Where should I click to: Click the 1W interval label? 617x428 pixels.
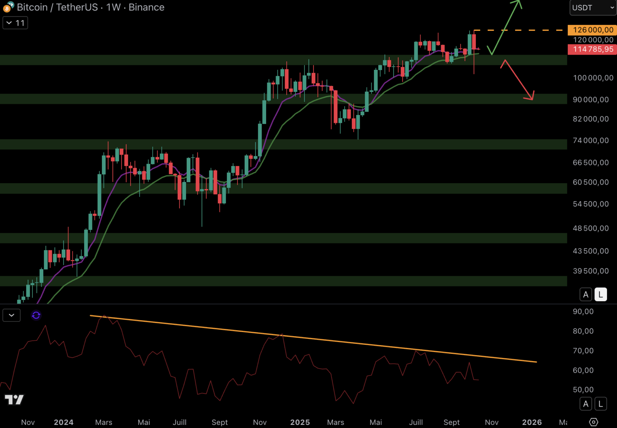113,7
